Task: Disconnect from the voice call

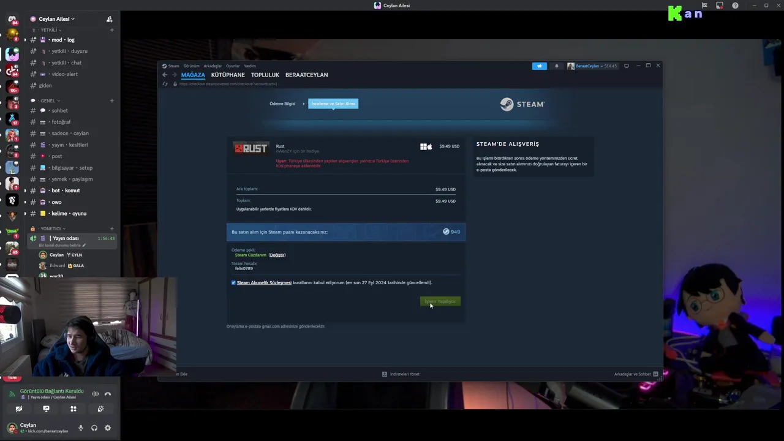Action: coord(108,394)
